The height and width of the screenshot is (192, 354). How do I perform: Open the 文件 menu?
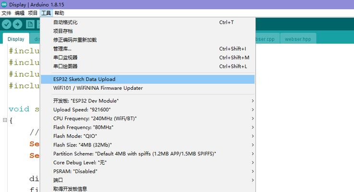6,13
